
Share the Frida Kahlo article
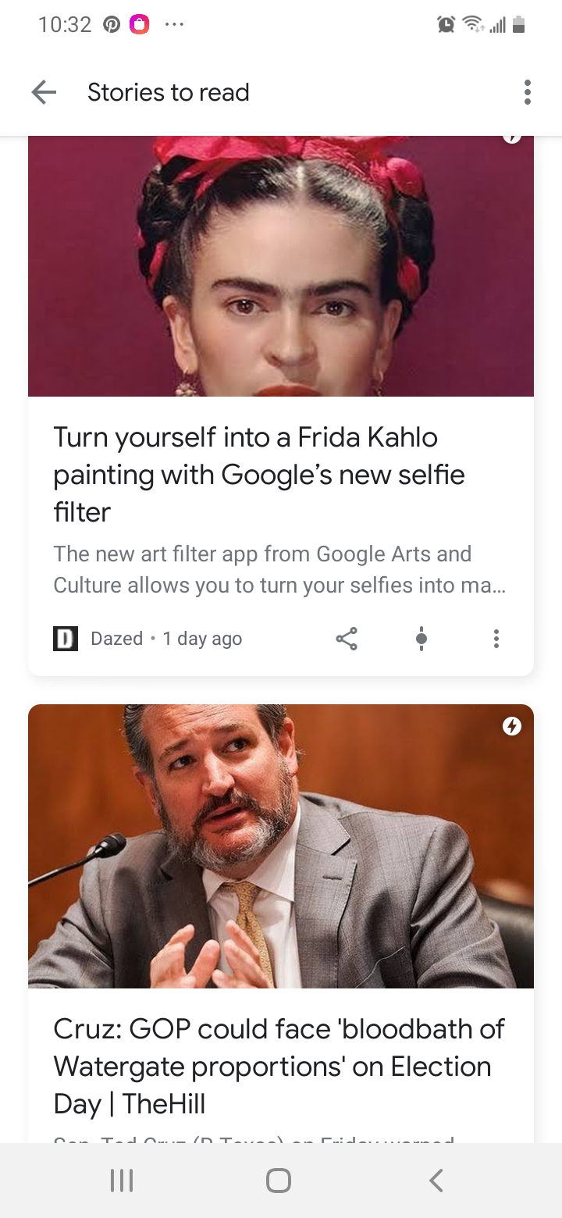click(347, 639)
